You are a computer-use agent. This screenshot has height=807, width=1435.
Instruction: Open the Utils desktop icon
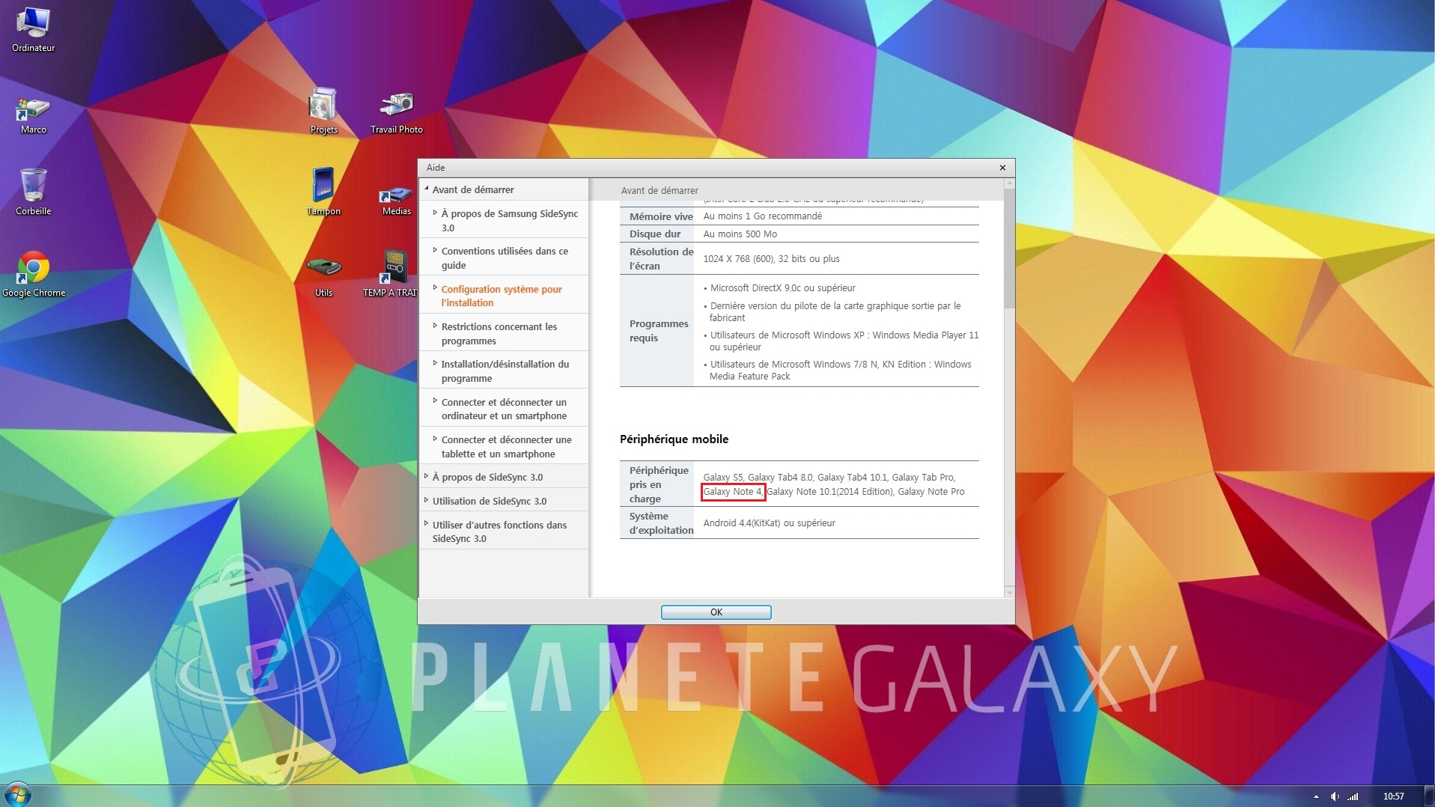[x=323, y=277]
